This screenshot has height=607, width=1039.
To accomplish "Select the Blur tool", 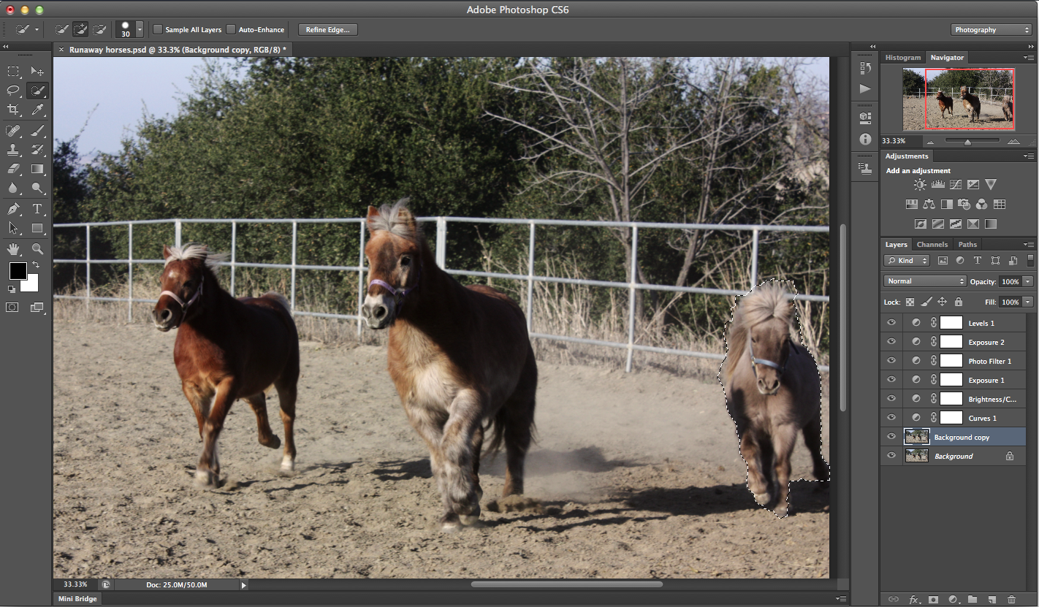I will click(13, 188).
